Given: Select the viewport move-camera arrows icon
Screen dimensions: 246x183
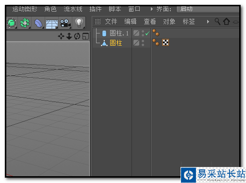Looking at the screenshot, I should (x=61, y=36).
